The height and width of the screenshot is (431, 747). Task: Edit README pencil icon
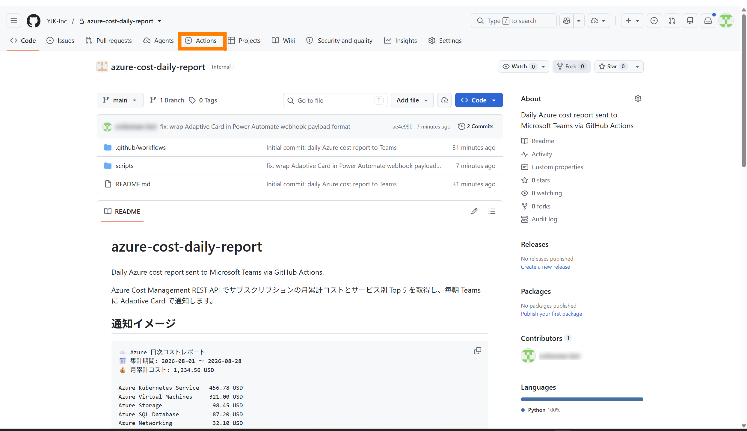[x=474, y=211]
